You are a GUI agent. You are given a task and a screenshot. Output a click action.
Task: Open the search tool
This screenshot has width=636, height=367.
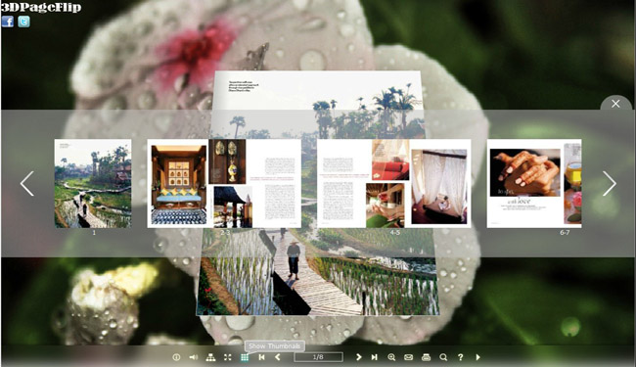[x=443, y=357]
